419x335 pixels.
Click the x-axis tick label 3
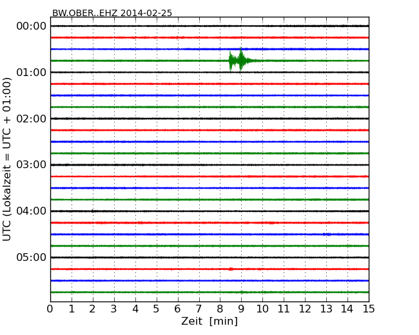click(x=114, y=309)
